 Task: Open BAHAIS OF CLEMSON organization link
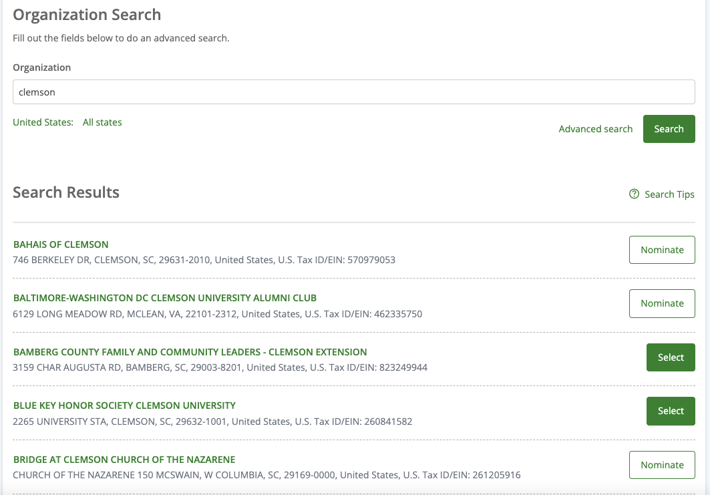pos(61,244)
